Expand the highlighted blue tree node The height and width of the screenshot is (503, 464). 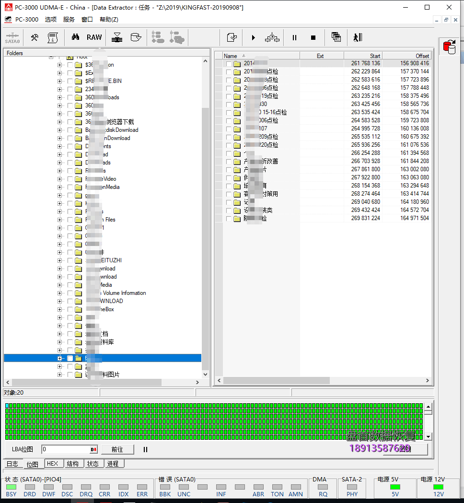[x=59, y=358]
